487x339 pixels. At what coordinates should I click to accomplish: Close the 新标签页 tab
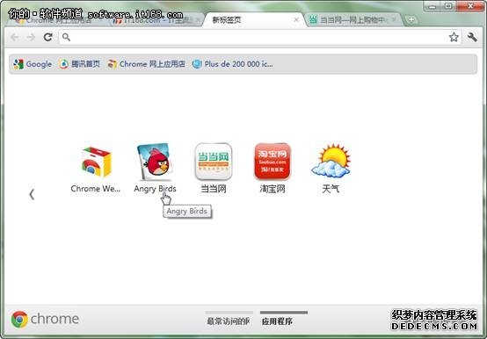coord(296,19)
